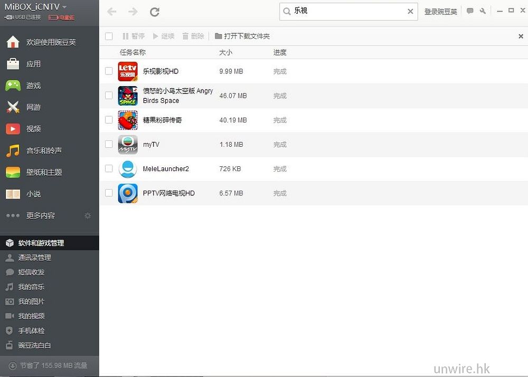Toggle the select-all checkbox in toolbar
This screenshot has width=528, height=377.
pos(109,36)
